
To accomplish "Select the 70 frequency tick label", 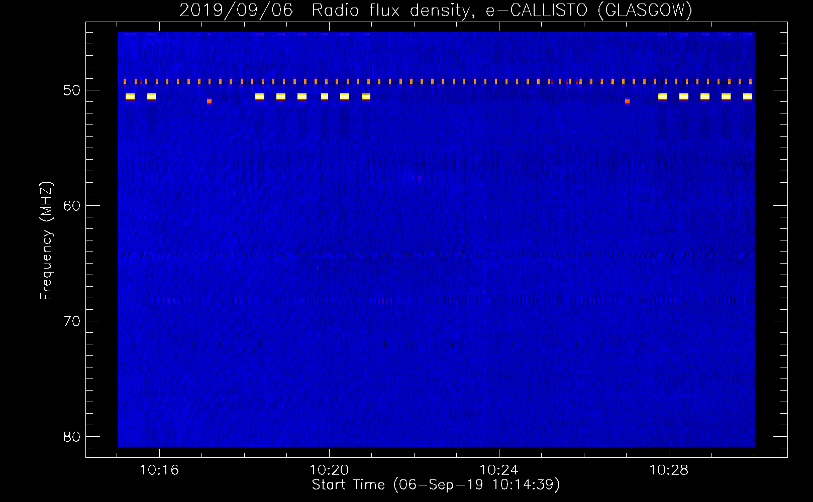I will [x=72, y=321].
